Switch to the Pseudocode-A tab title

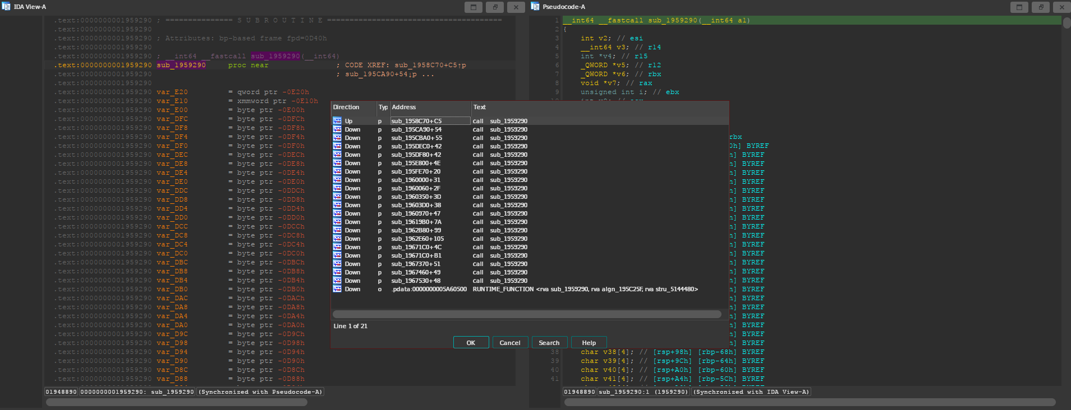pyautogui.click(x=564, y=7)
